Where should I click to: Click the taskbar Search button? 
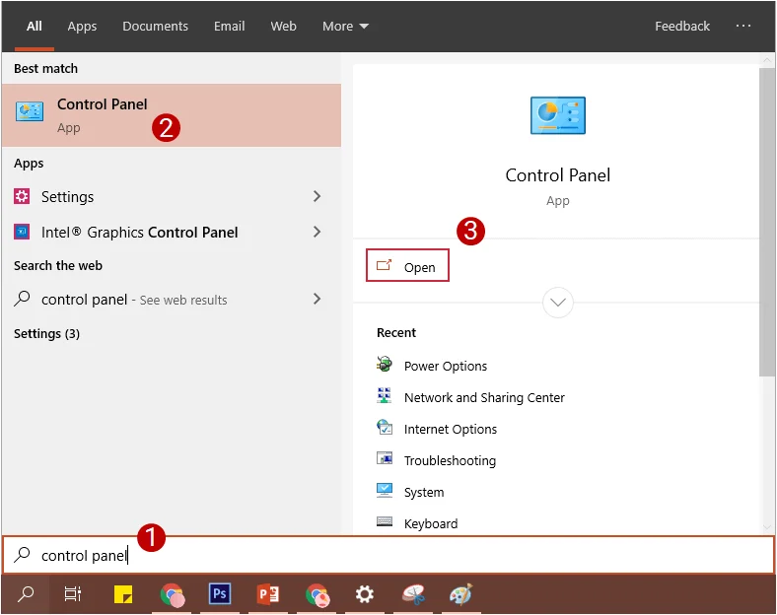point(26,594)
